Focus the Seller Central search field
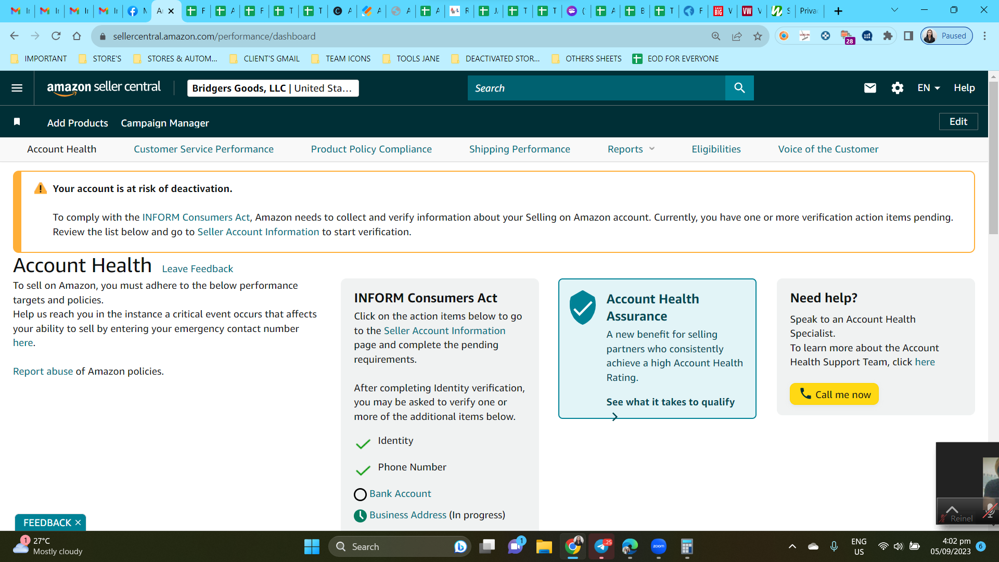Image resolution: width=999 pixels, height=562 pixels. pyautogui.click(x=596, y=88)
